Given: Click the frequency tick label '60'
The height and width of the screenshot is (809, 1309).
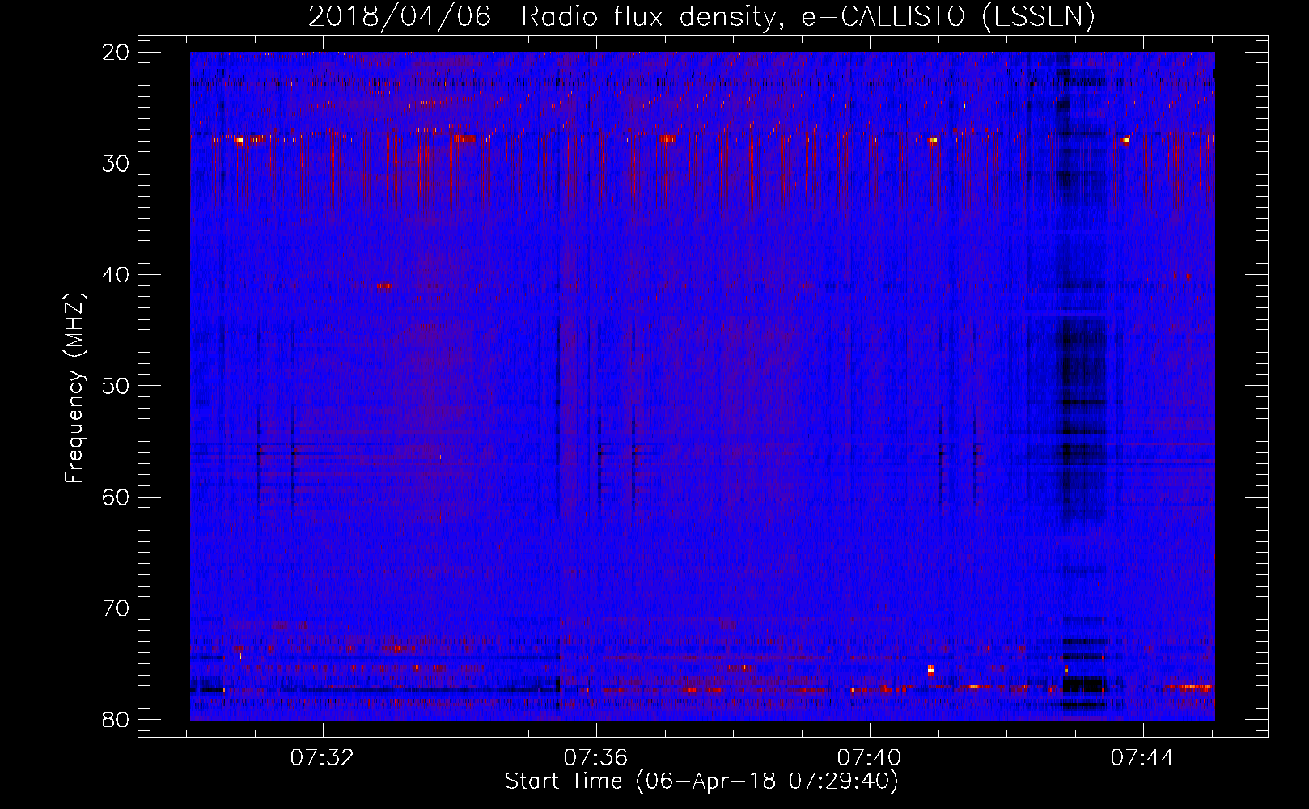Looking at the screenshot, I should pyautogui.click(x=116, y=497).
